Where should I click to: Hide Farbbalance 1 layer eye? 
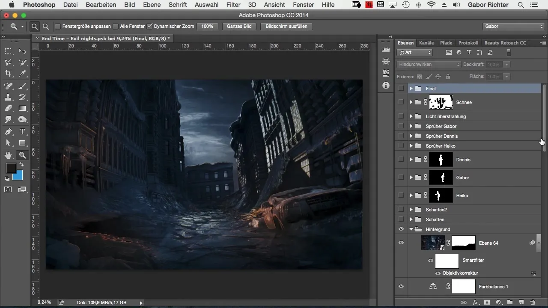click(401, 287)
